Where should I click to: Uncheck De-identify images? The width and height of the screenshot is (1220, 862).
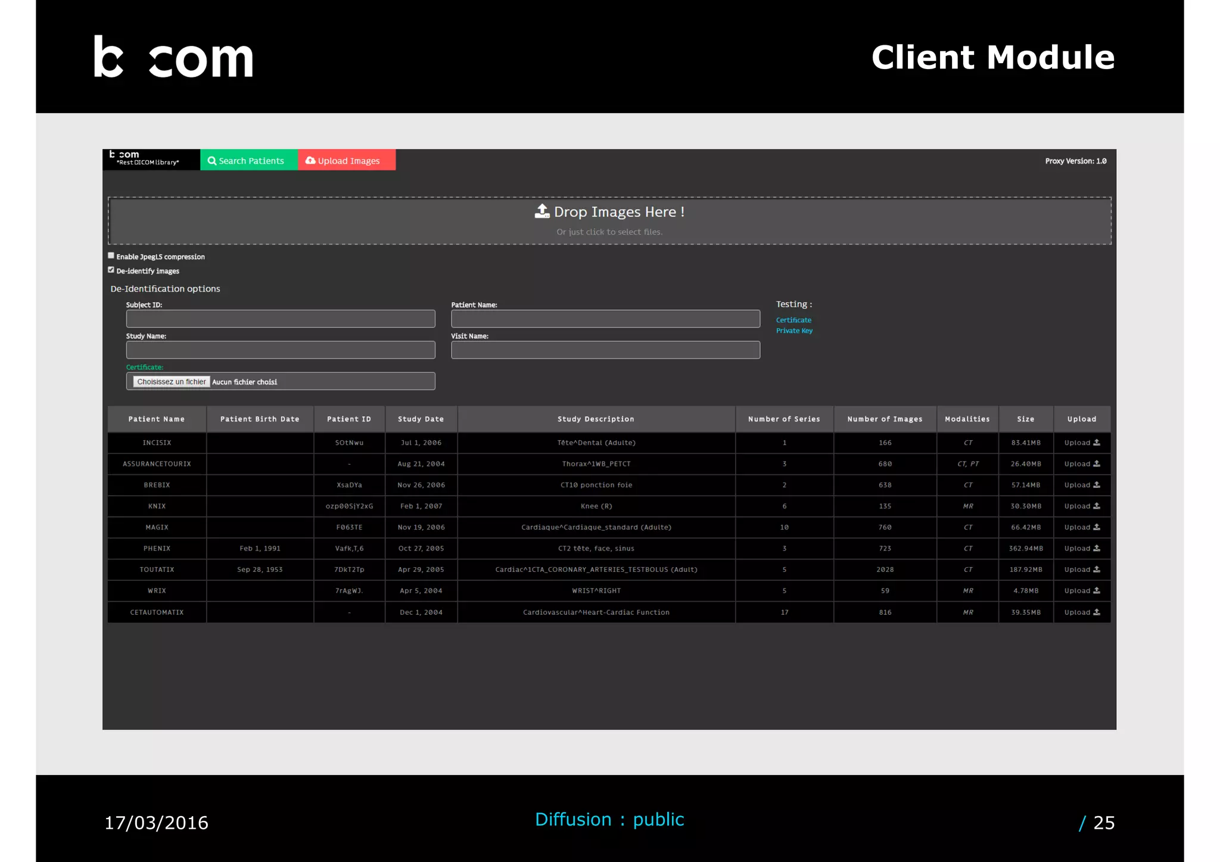(111, 270)
